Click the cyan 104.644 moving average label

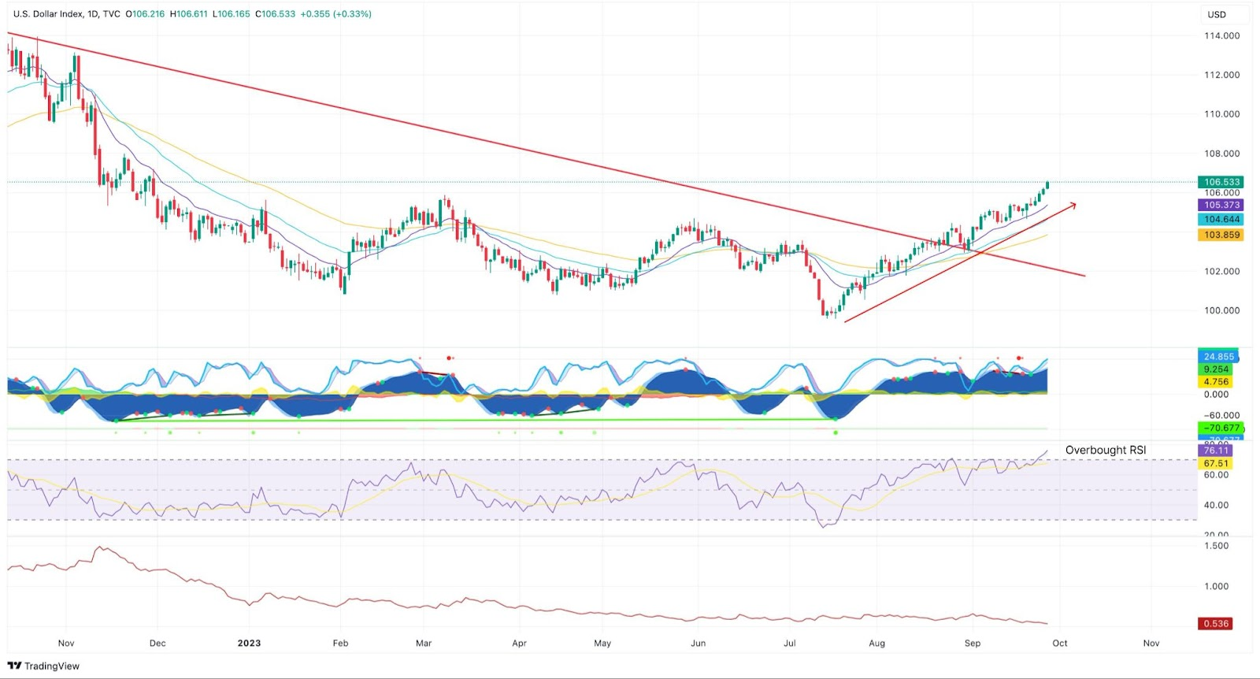coord(1221,220)
